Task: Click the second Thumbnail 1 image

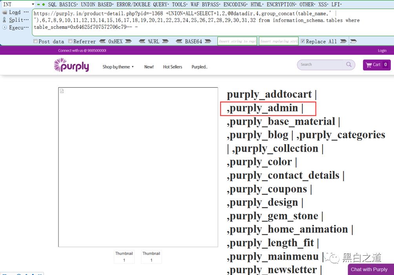Action: (x=151, y=257)
